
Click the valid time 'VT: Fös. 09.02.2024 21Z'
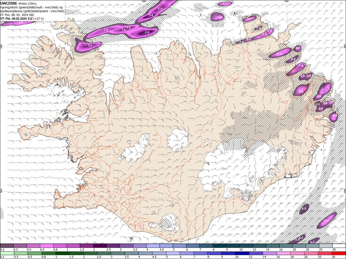pyautogui.click(x=16, y=19)
